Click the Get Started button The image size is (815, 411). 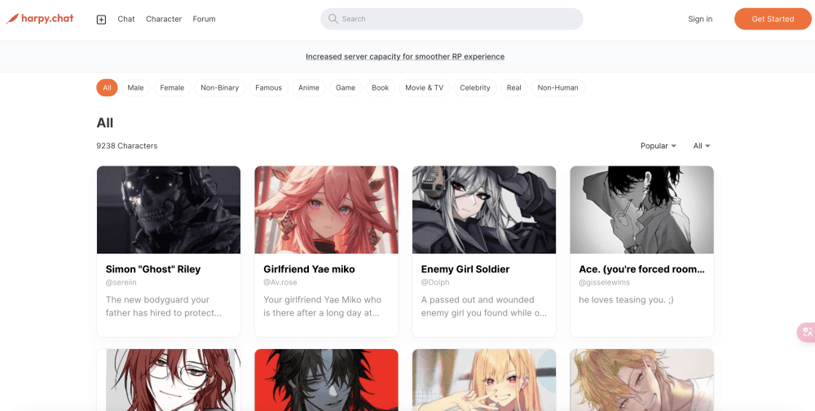(x=773, y=19)
